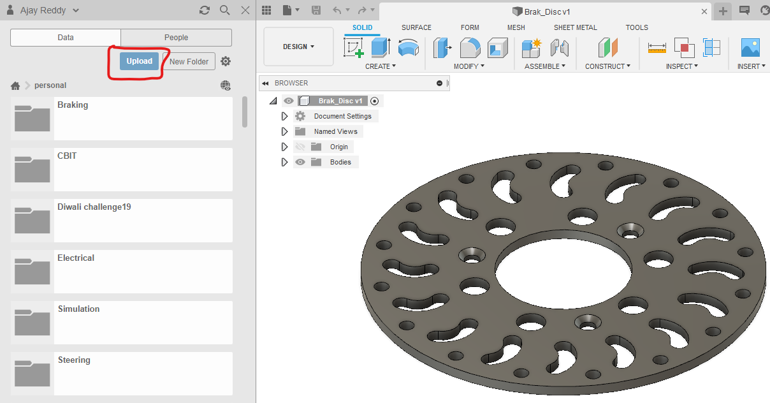Switch to the TOOLS tab
770x403 pixels.
tap(637, 27)
